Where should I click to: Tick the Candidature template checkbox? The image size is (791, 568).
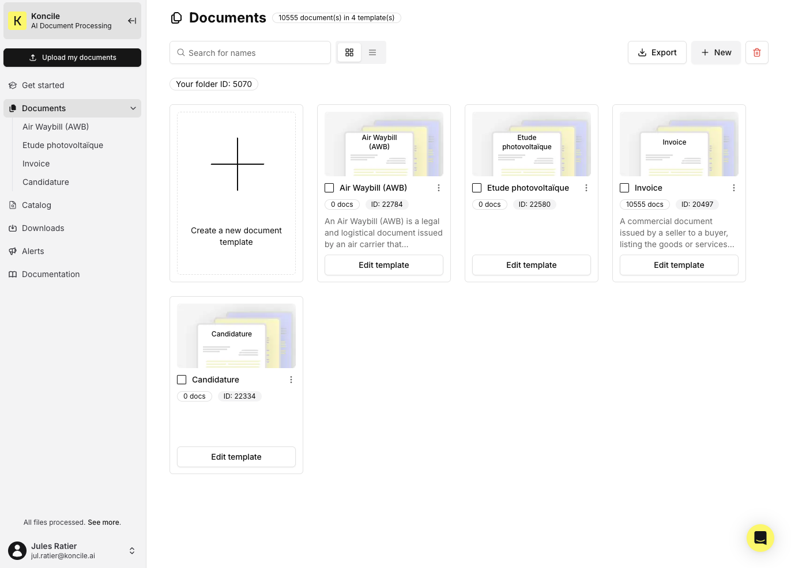click(182, 380)
